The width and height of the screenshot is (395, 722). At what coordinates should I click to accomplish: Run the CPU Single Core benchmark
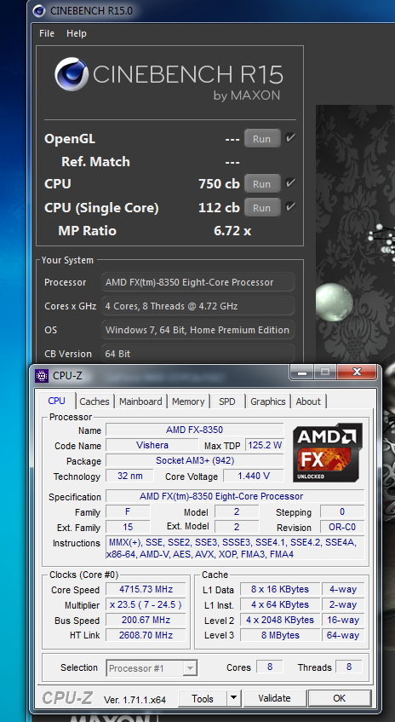[261, 208]
